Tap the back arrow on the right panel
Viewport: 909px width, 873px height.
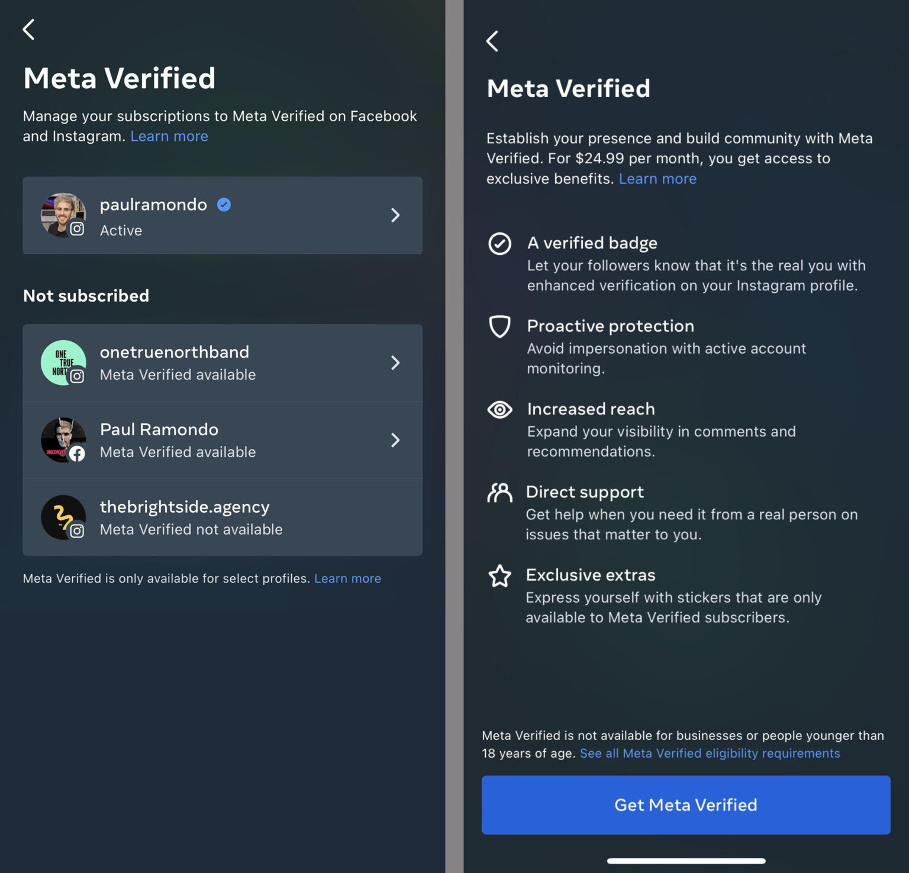[x=493, y=41]
